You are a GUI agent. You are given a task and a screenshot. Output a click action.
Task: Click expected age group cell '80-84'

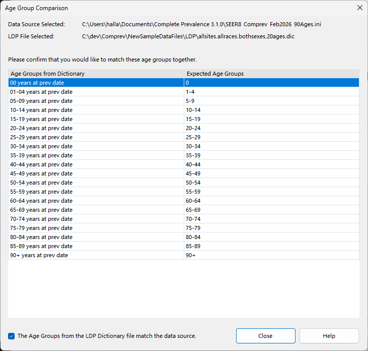click(x=272, y=237)
